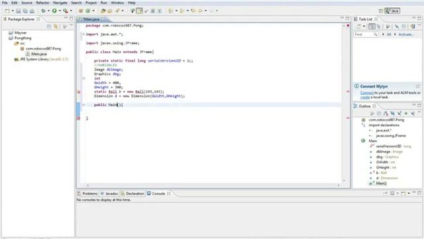This screenshot has width=424, height=239.
Task: Click the Run External Tools icon
Action: click(66, 11)
